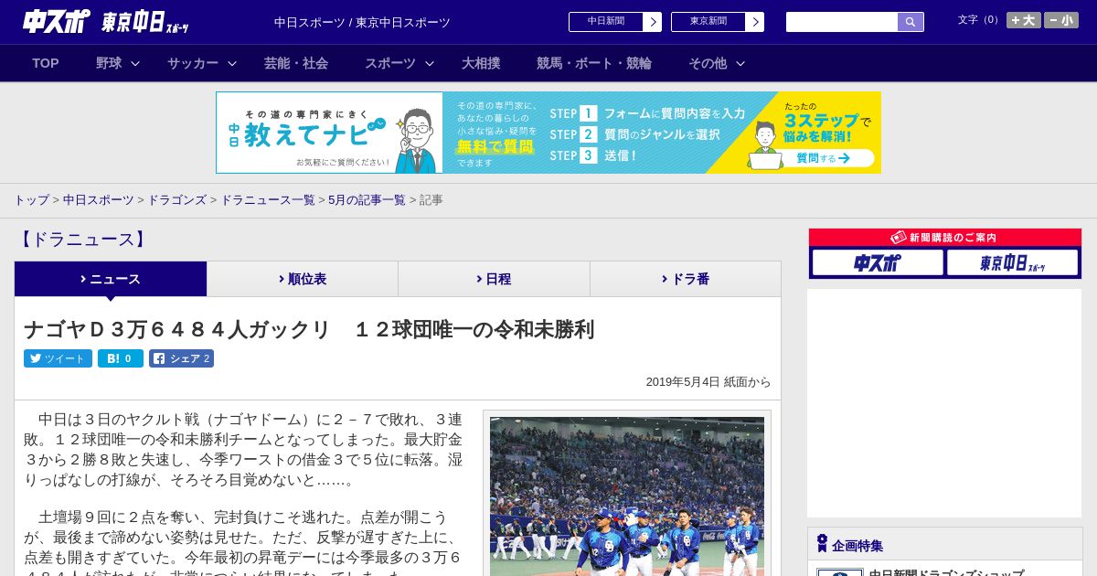Expand the その他 dropdown chevron
1097x576 pixels.
click(740, 63)
